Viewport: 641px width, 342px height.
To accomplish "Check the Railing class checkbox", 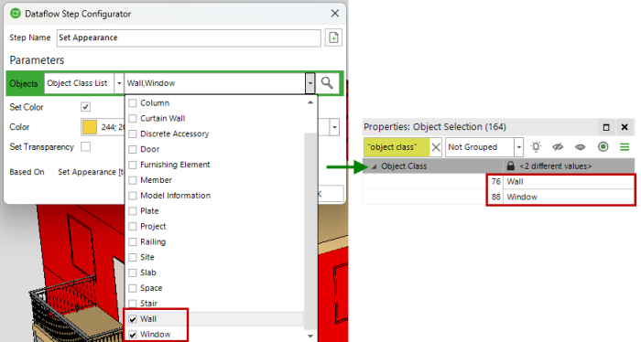I will click(x=133, y=242).
